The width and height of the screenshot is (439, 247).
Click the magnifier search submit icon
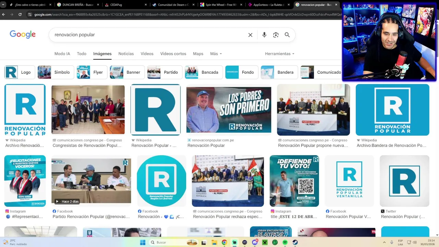point(287,35)
